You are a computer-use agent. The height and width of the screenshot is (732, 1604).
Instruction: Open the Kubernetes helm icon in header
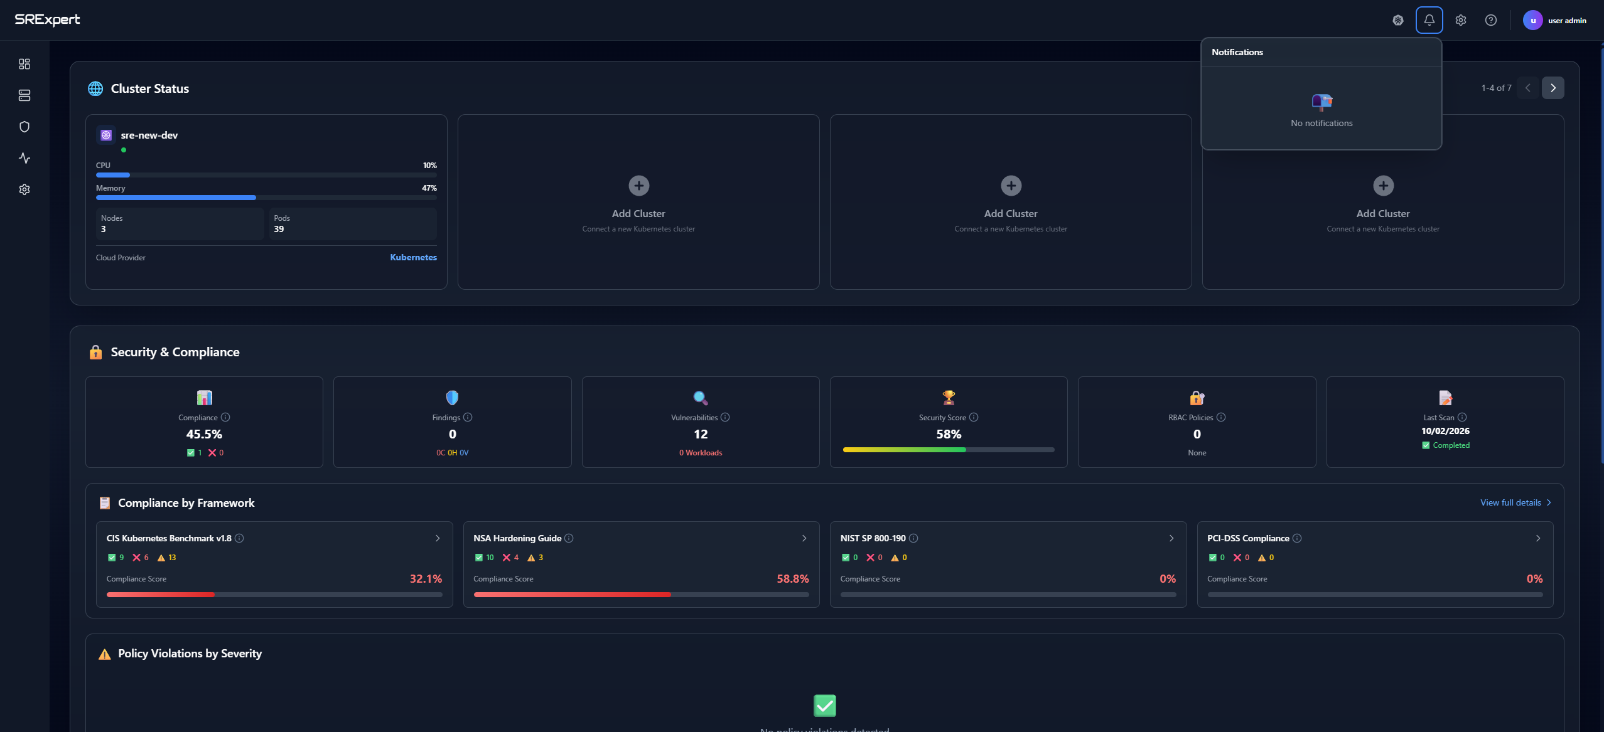pos(1398,20)
